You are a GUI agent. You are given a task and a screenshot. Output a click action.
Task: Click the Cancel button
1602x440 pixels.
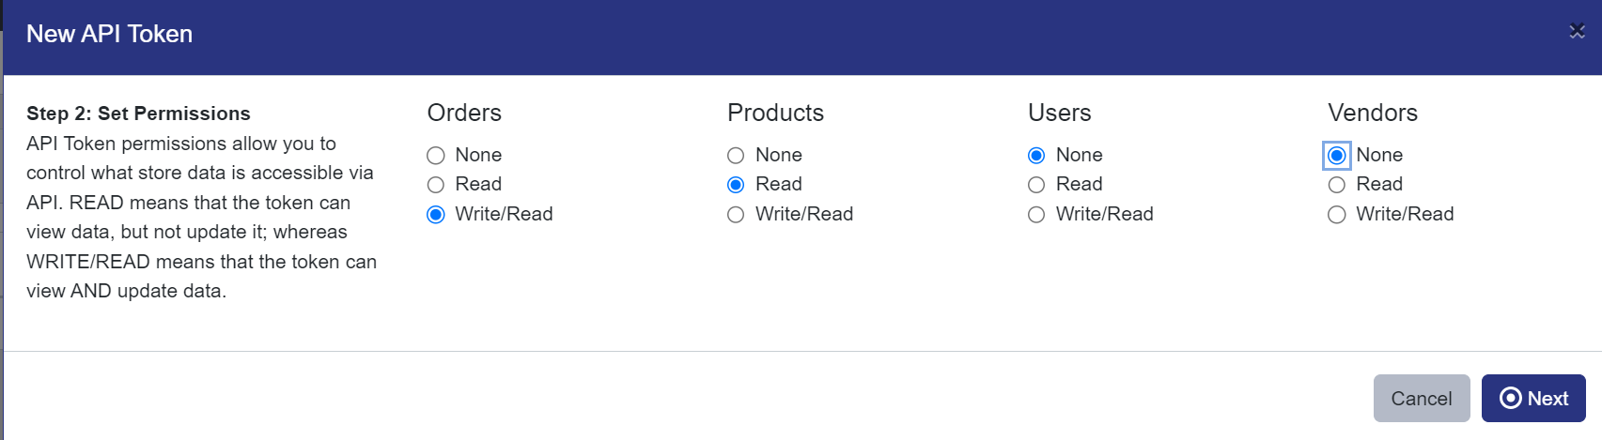(x=1421, y=399)
